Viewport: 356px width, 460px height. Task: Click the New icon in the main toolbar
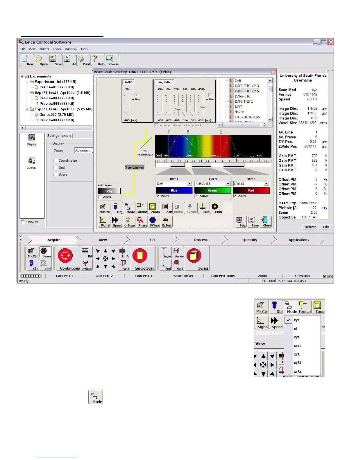(x=27, y=60)
